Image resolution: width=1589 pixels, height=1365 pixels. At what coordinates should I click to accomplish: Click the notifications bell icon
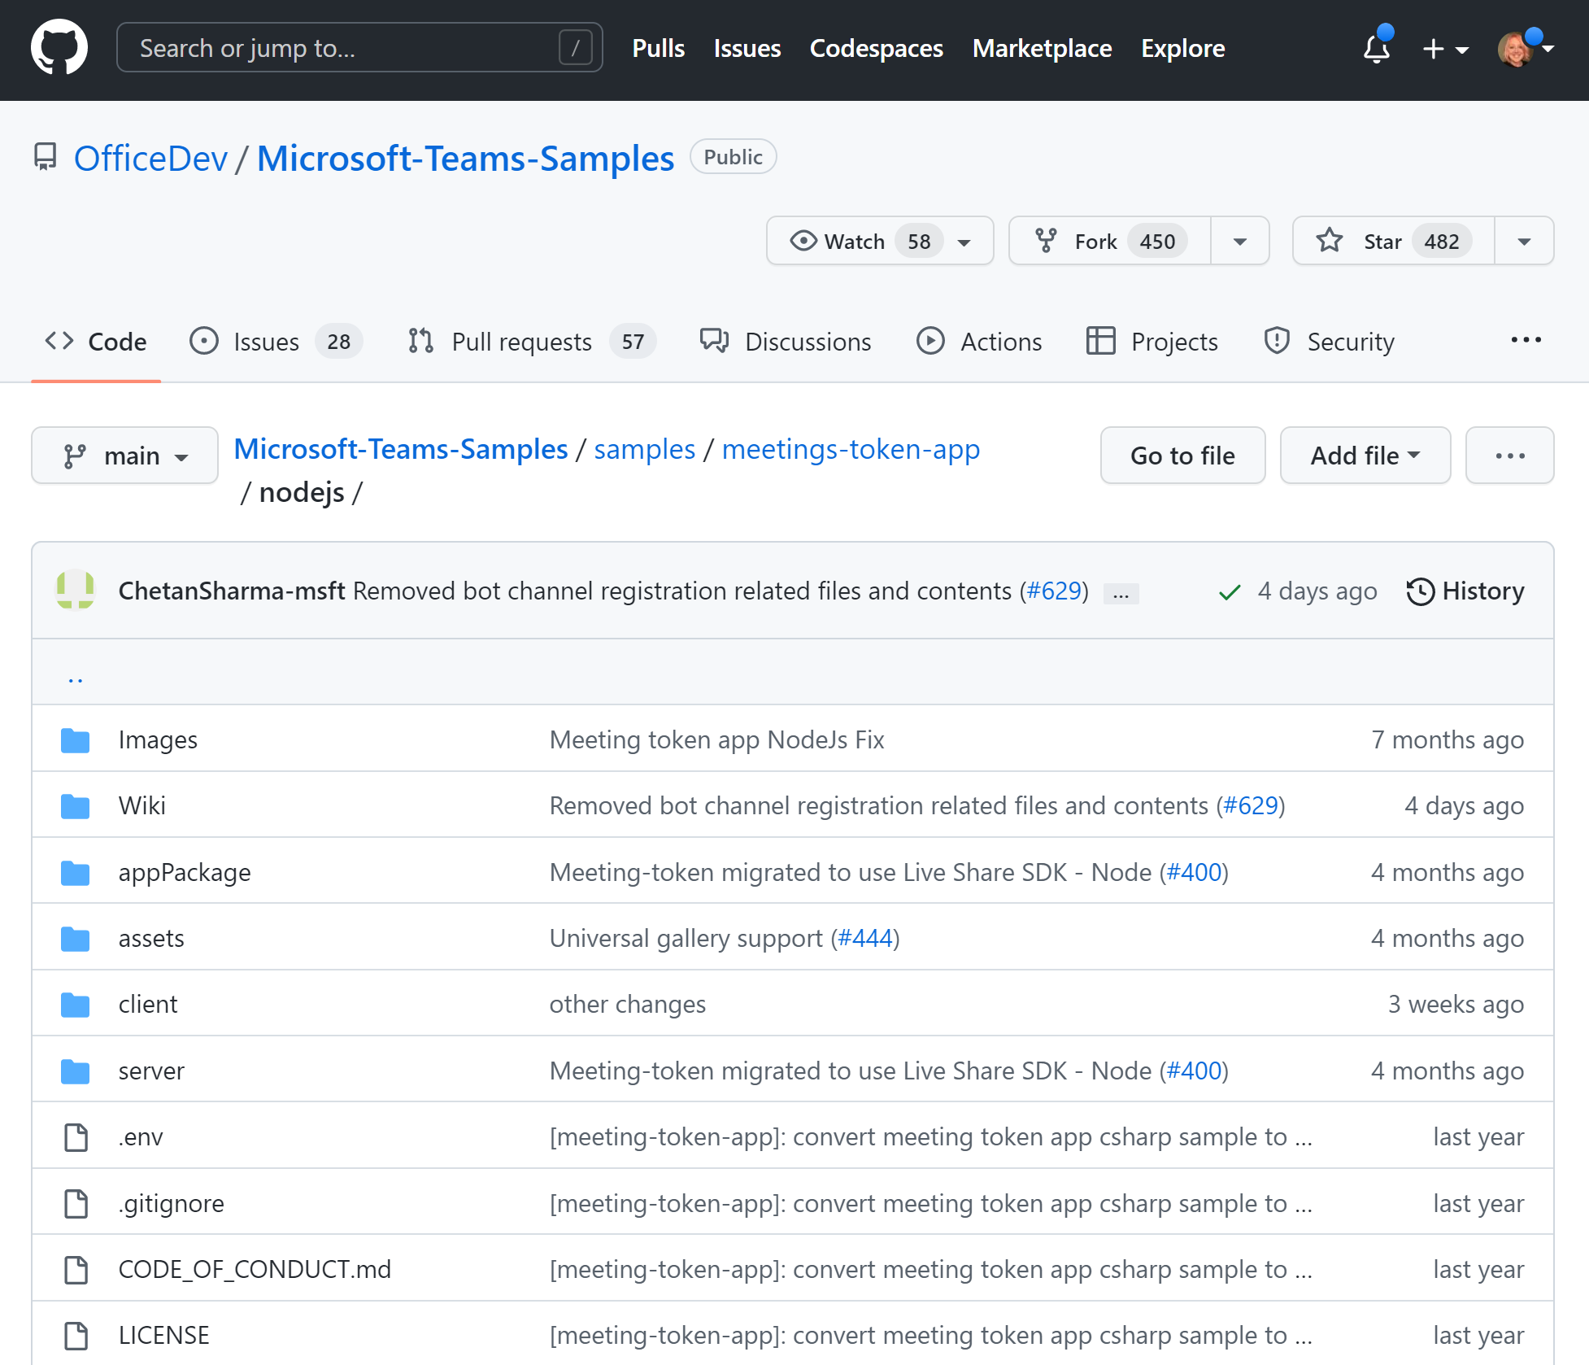coord(1375,49)
